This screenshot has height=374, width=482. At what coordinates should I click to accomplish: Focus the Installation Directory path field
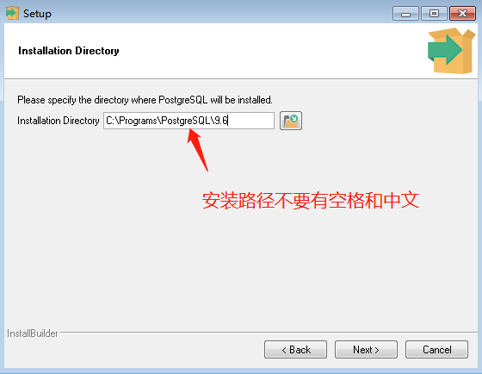click(188, 121)
